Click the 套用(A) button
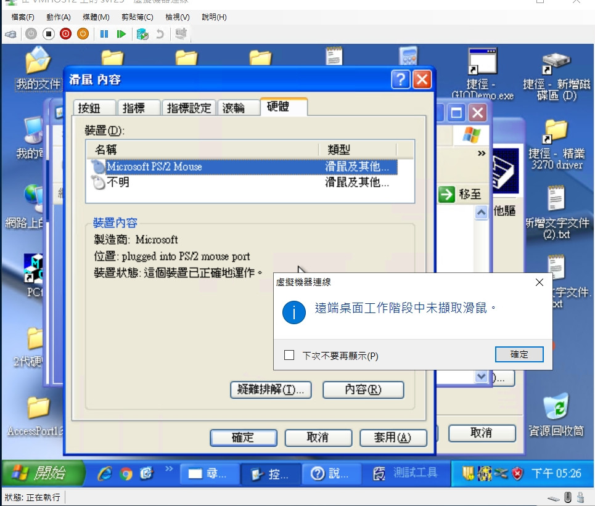This screenshot has width=595, height=506. click(x=393, y=438)
